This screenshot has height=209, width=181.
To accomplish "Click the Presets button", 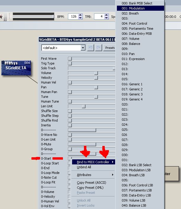I will pos(110,48).
